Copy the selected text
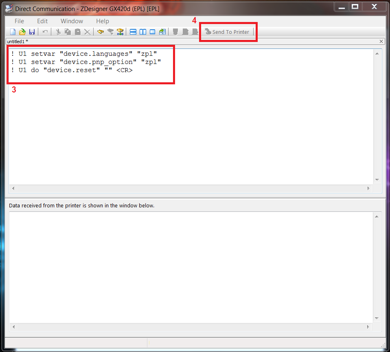The width and height of the screenshot is (390, 352). tap(68, 32)
